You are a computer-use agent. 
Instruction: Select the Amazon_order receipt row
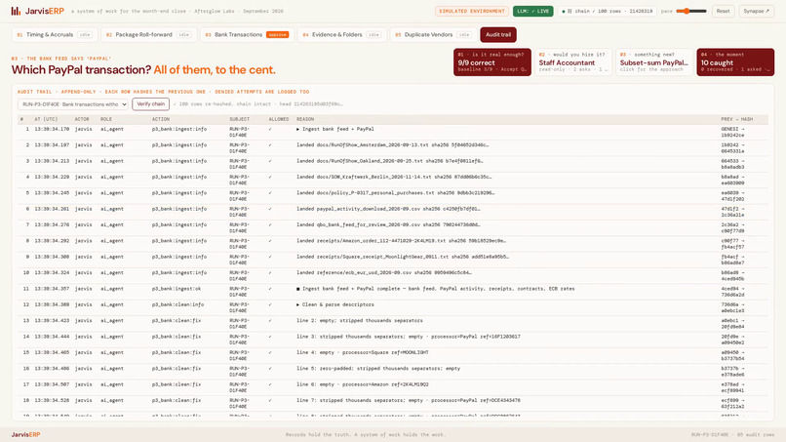(393, 244)
